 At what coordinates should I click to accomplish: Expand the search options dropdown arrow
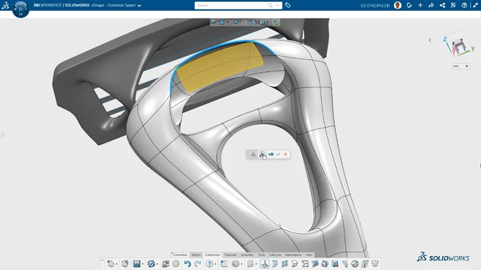point(278,5)
